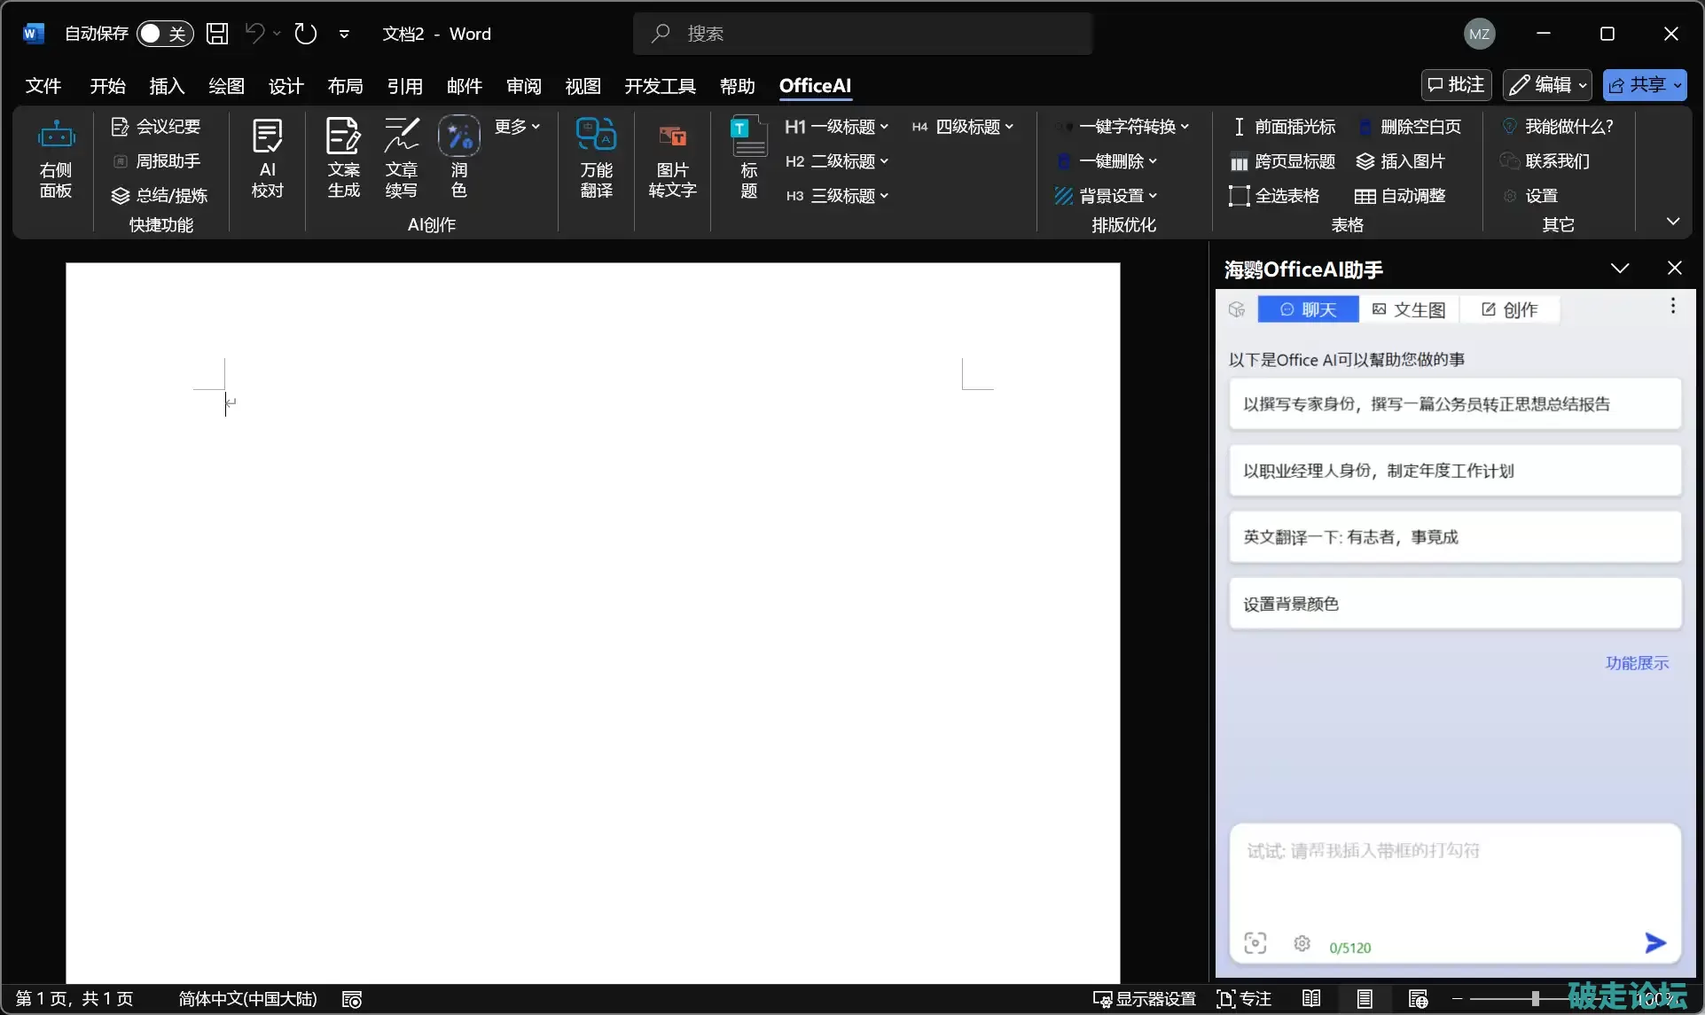Click the 功能展示 link
Image resolution: width=1705 pixels, height=1015 pixels.
[x=1637, y=663]
